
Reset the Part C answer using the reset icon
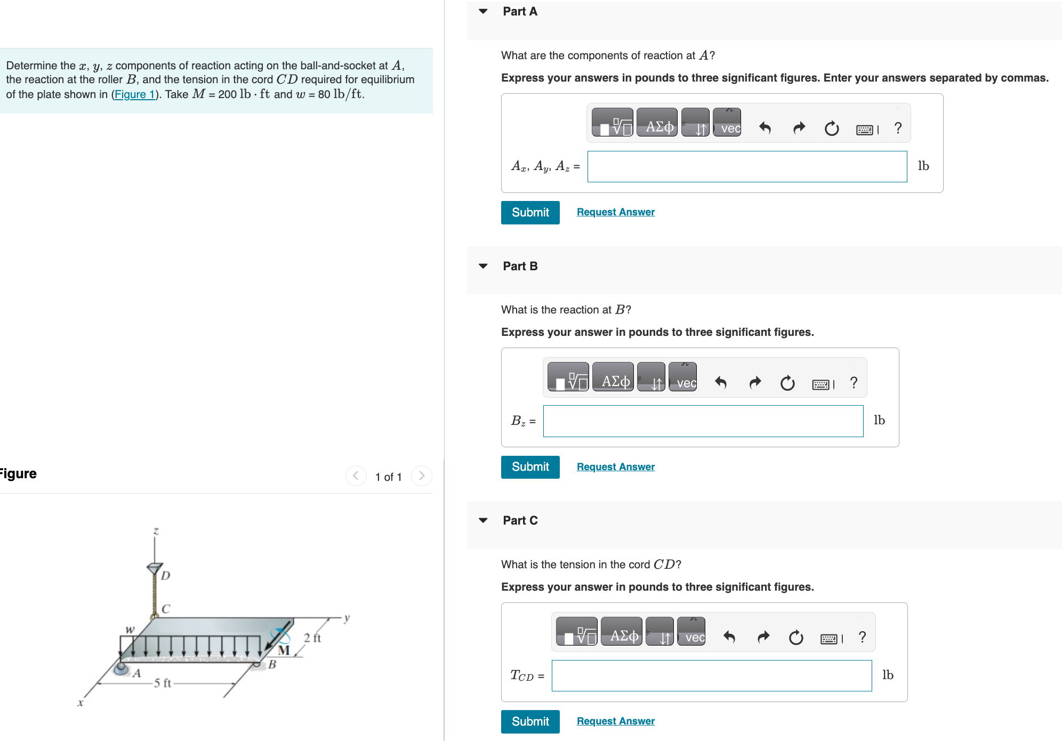(x=795, y=637)
